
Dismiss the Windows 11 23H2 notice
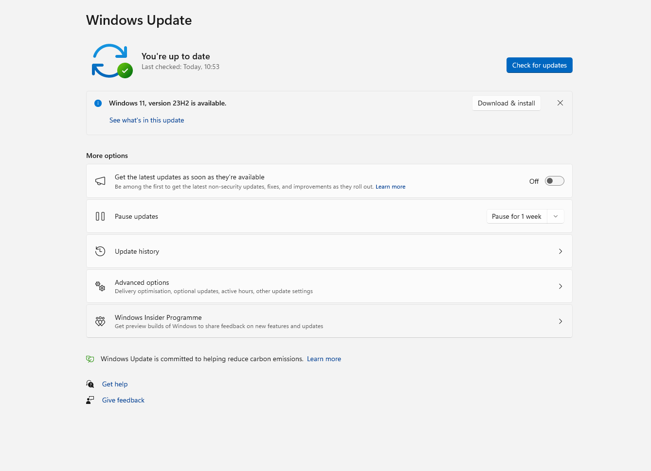click(x=560, y=103)
